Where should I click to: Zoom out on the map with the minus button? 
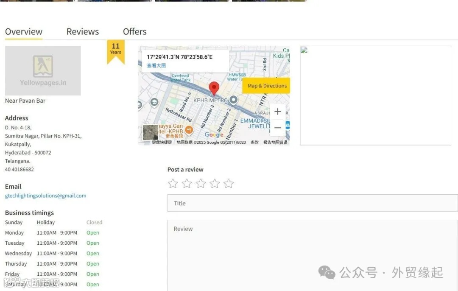[277, 128]
